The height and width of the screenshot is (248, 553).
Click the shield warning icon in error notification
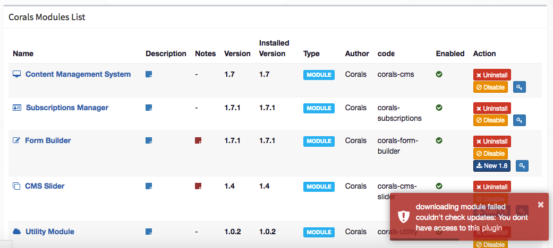403,217
